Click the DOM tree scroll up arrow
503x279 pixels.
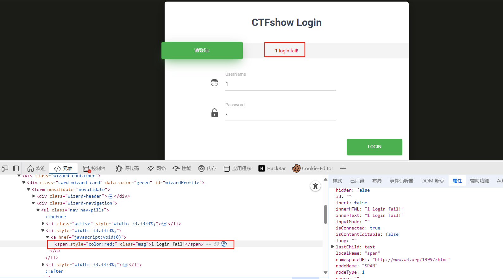(325, 179)
